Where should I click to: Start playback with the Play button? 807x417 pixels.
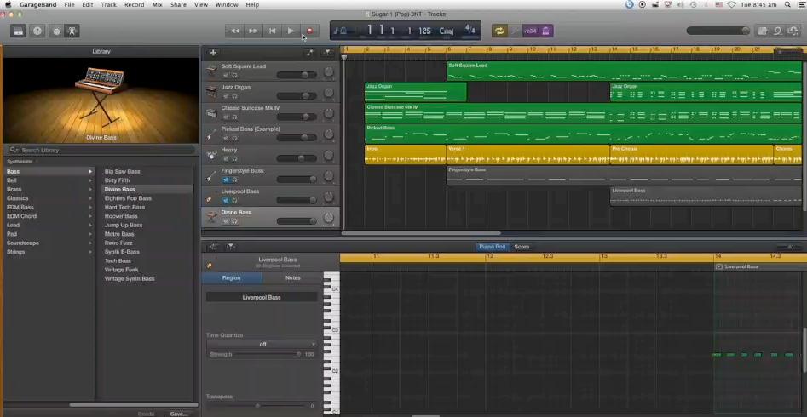[x=291, y=31]
